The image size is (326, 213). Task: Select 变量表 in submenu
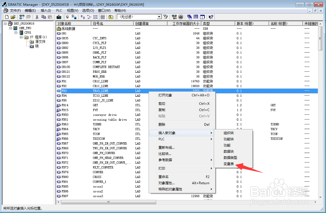233,164
